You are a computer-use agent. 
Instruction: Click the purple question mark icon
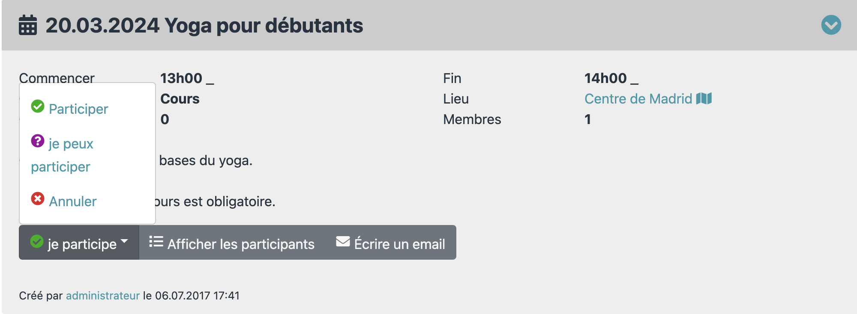(x=38, y=141)
